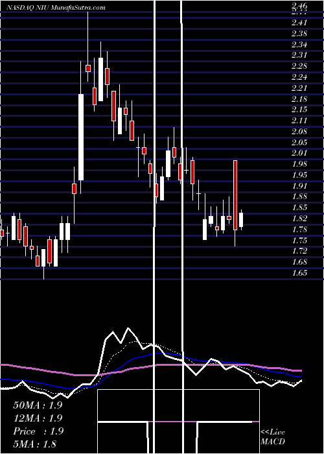
Task: Select the 50MA : 1.9 reading
Action: pyautogui.click(x=38, y=405)
